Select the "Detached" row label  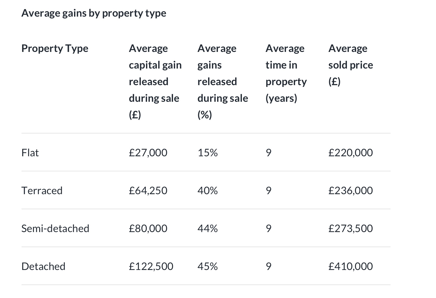tap(43, 266)
